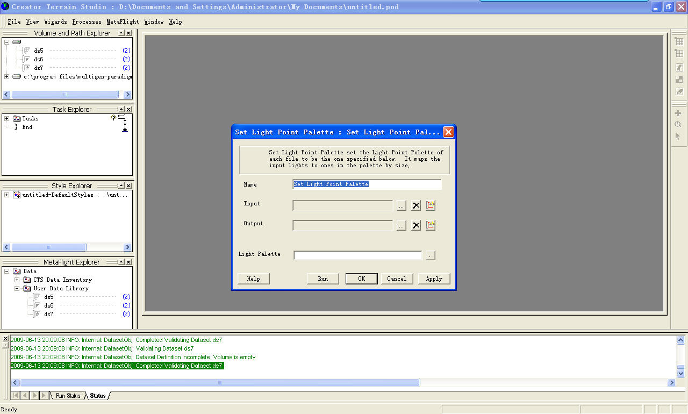
Task: Click the red bracket icon beside Output
Action: point(431,225)
